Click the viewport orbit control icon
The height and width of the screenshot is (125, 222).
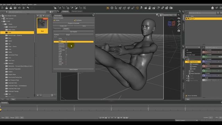coord(179,18)
